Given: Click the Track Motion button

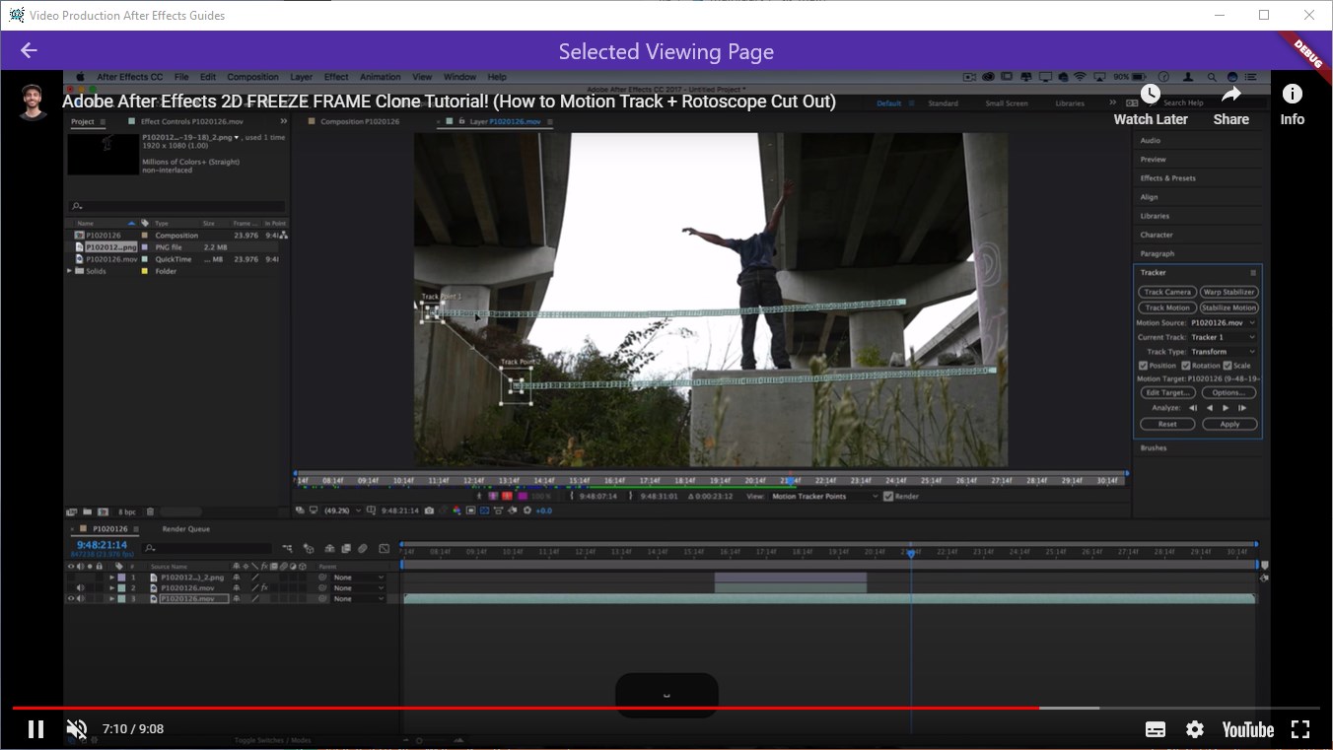Looking at the screenshot, I should [1167, 308].
